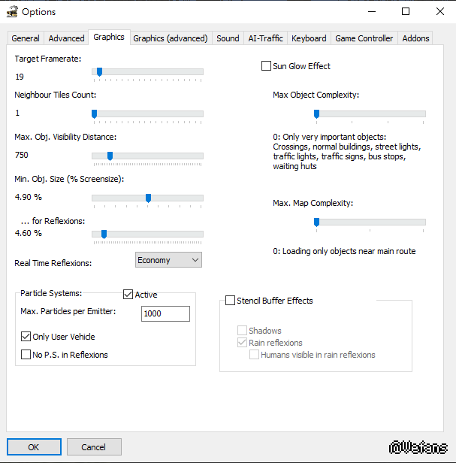The width and height of the screenshot is (456, 463).
Task: Go to the Graphics (advanced) tab
Action: (170, 38)
